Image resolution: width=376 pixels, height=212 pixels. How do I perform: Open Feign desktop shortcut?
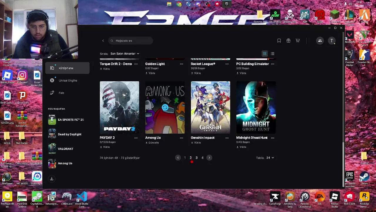pos(320,16)
